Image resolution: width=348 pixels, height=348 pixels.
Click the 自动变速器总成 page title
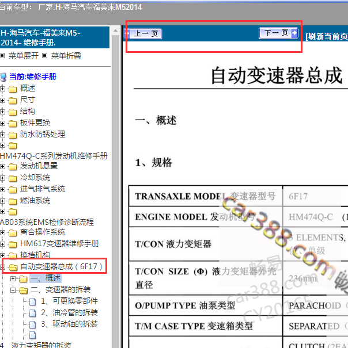pyautogui.click(x=277, y=76)
